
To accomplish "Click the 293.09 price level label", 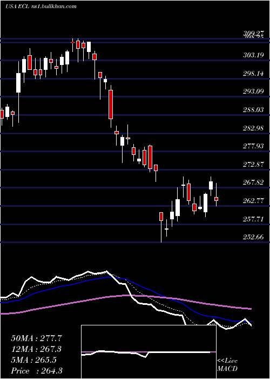I will tap(253, 92).
